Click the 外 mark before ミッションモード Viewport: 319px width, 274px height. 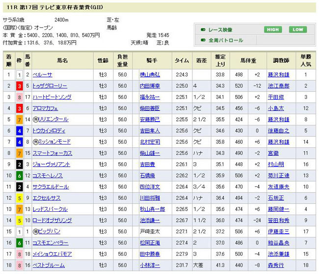36,142
